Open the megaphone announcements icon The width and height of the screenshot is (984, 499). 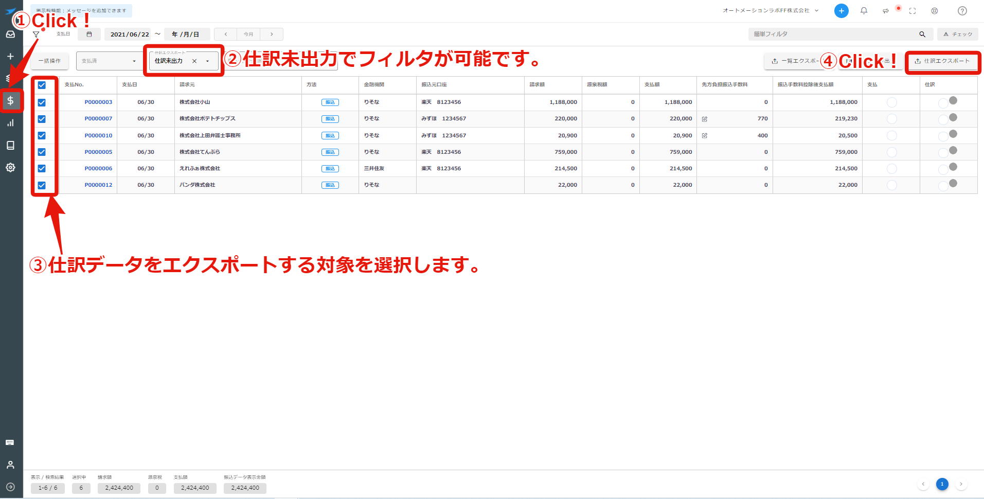[886, 11]
